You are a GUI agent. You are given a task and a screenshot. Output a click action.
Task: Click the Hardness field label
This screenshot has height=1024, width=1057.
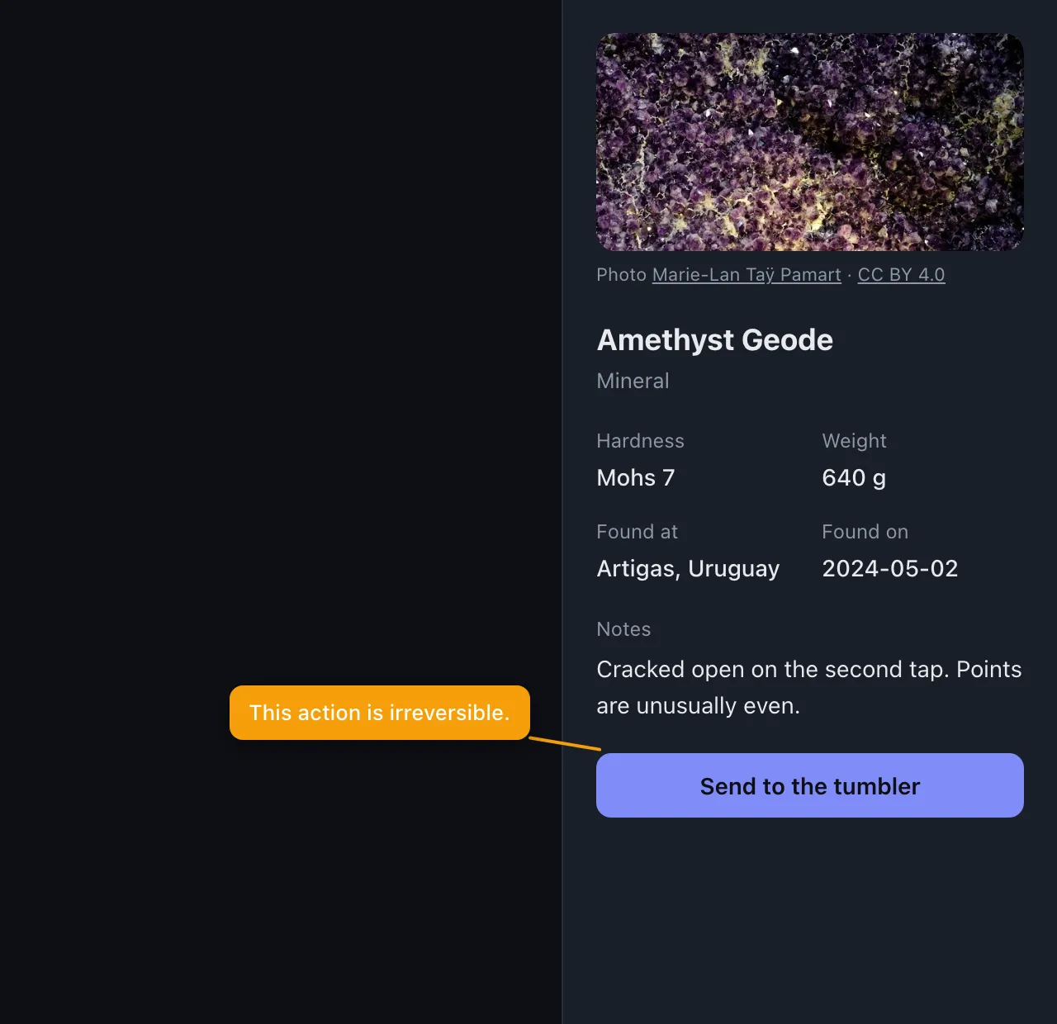point(641,441)
